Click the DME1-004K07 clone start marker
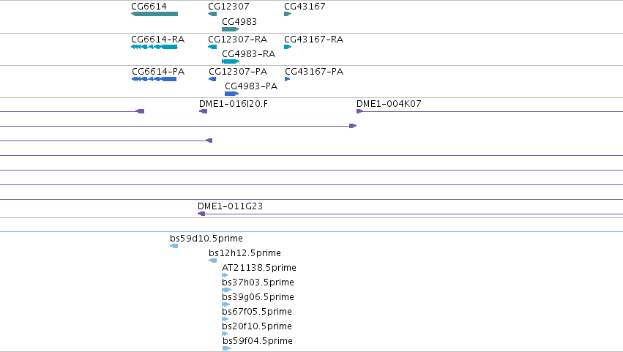This screenshot has width=623, height=352. pyautogui.click(x=360, y=111)
